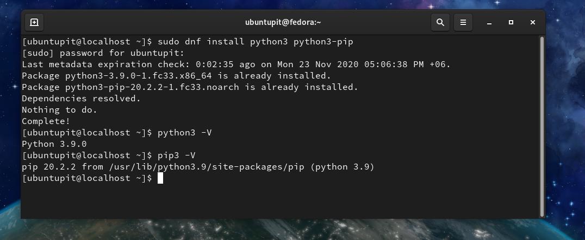Viewport: 585px width, 240px height.
Task: Click the sudo password prompt line
Action: (x=103, y=53)
